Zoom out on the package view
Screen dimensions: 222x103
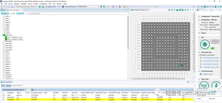coord(172,10)
